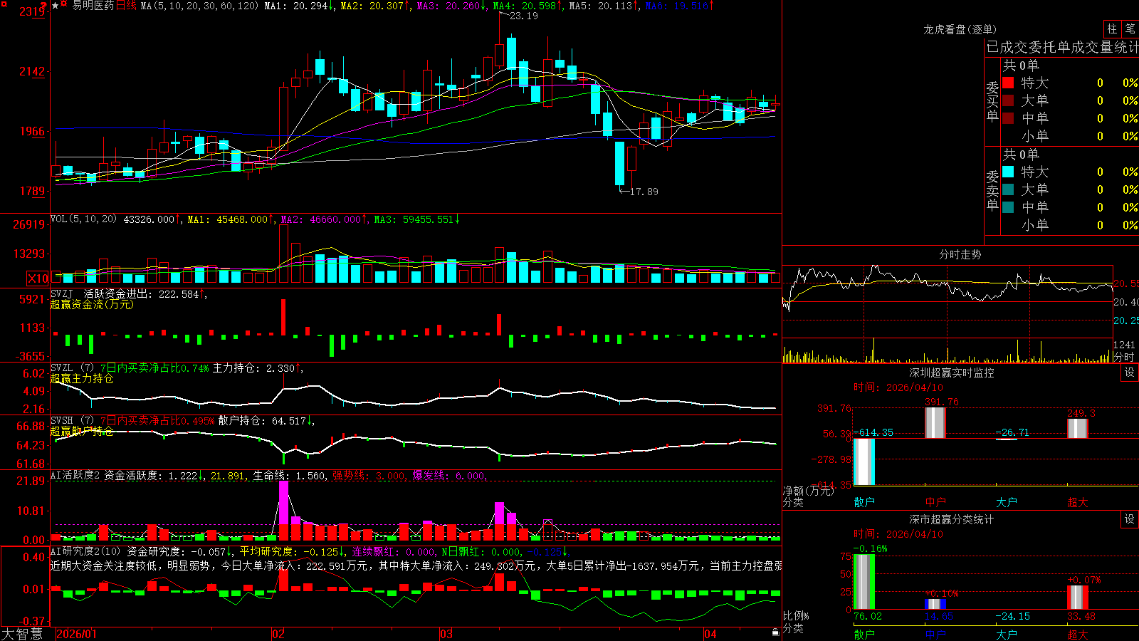Click the AI活跃度2 indicator name
Screen dimensions: 1139x641
[x=75, y=476]
